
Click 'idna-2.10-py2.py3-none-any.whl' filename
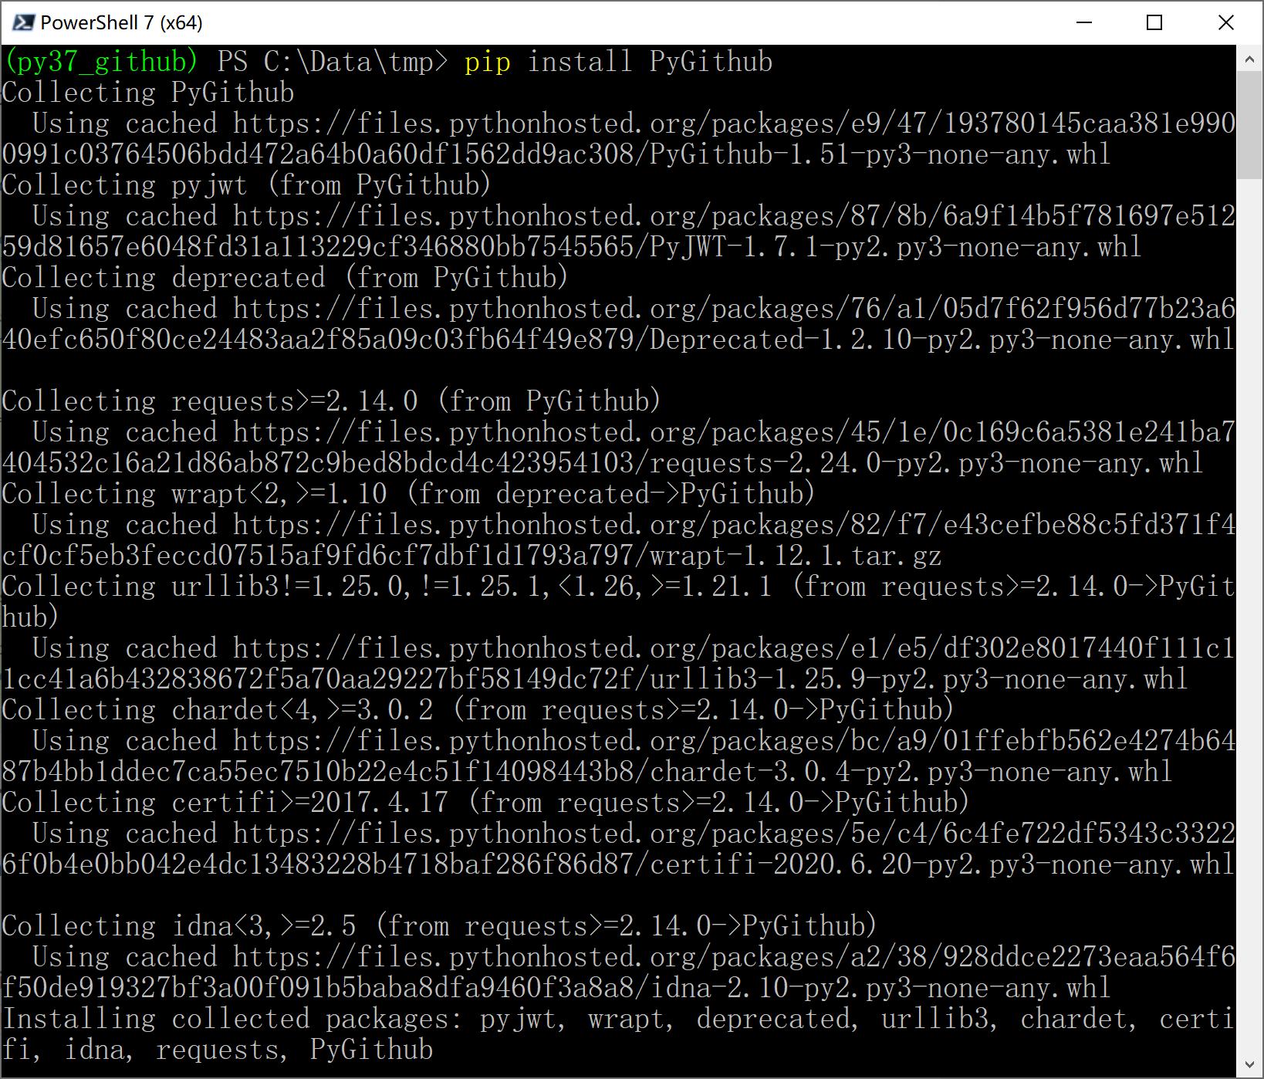point(880,988)
